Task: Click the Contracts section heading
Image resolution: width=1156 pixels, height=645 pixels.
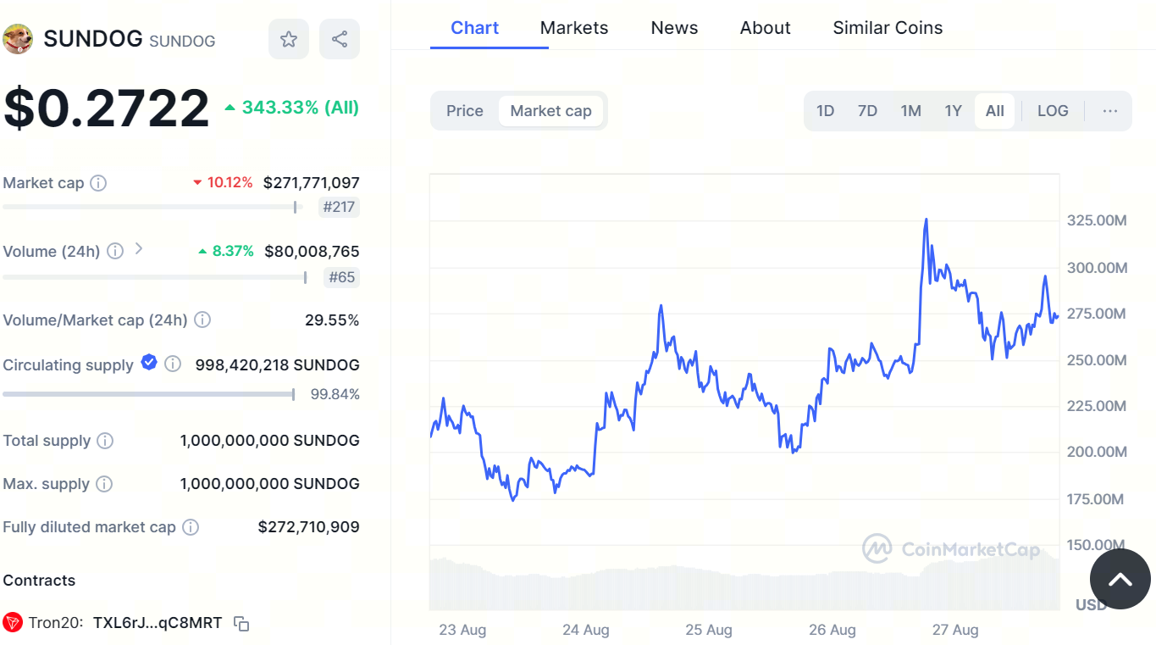Action: pyautogui.click(x=39, y=581)
